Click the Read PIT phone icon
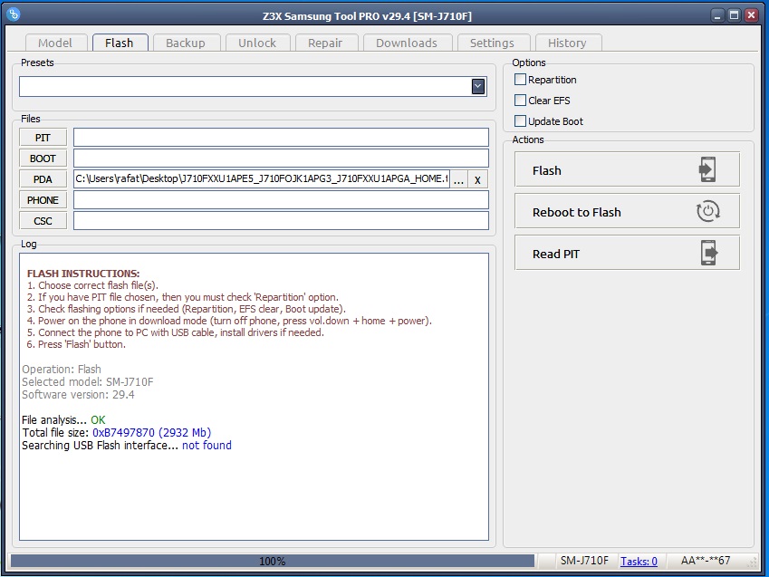The height and width of the screenshot is (577, 769). click(708, 254)
